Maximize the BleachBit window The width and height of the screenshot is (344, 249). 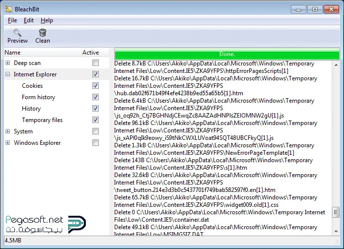point(315,9)
